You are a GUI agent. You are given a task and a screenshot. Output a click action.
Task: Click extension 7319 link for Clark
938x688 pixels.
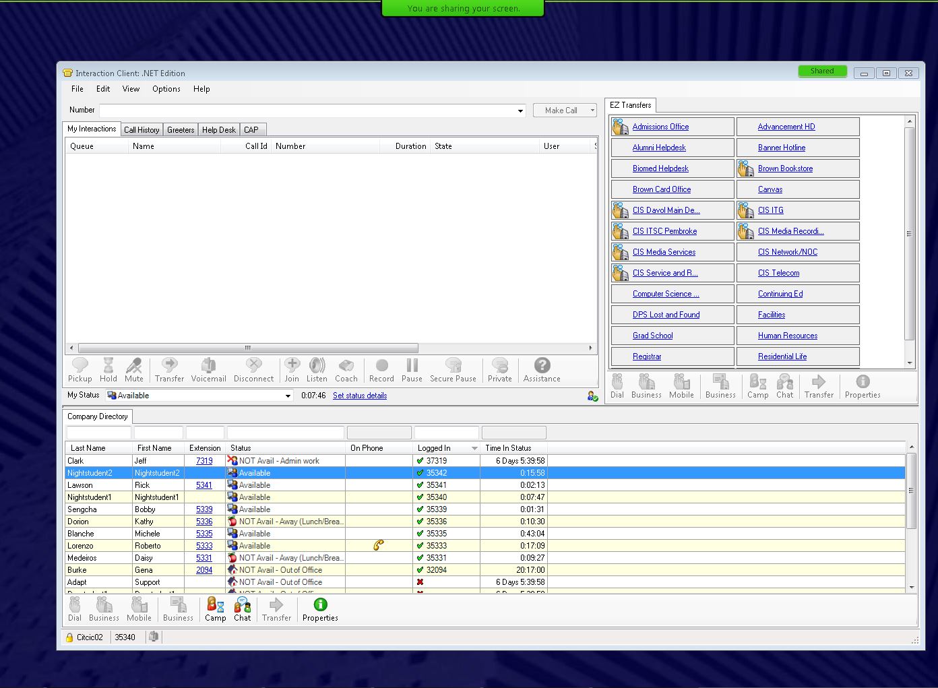(x=204, y=461)
